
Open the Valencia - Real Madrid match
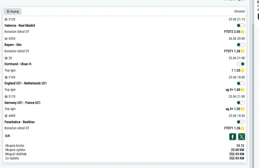(x=20, y=25)
